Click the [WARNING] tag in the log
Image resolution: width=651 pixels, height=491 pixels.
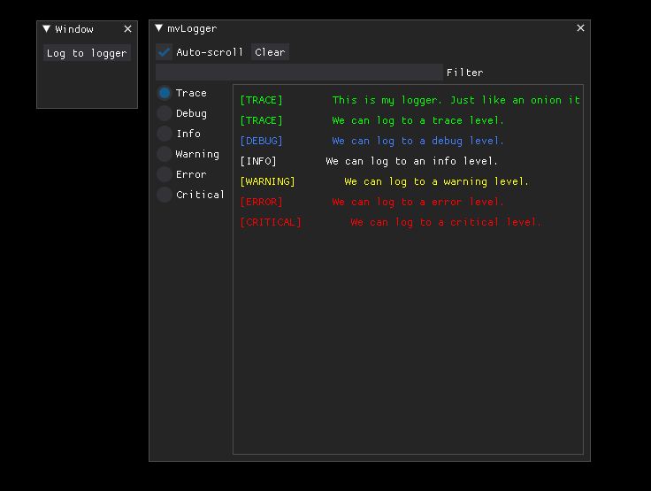click(267, 182)
